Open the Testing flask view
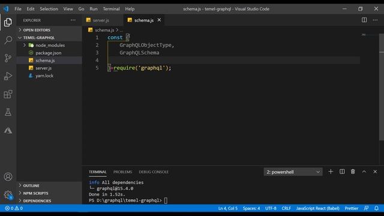The height and width of the screenshot is (216, 384). [8, 112]
